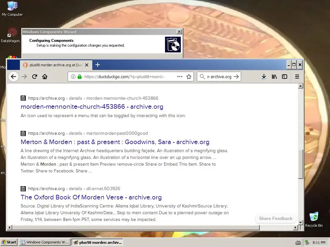This screenshot has height=247, width=330.
Task: Open the browser home page
Action: pyautogui.click(x=44, y=77)
